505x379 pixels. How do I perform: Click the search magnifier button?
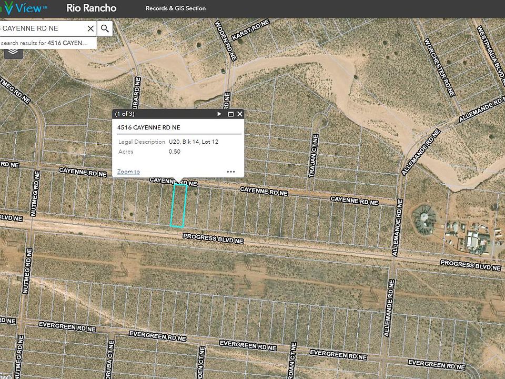point(105,28)
